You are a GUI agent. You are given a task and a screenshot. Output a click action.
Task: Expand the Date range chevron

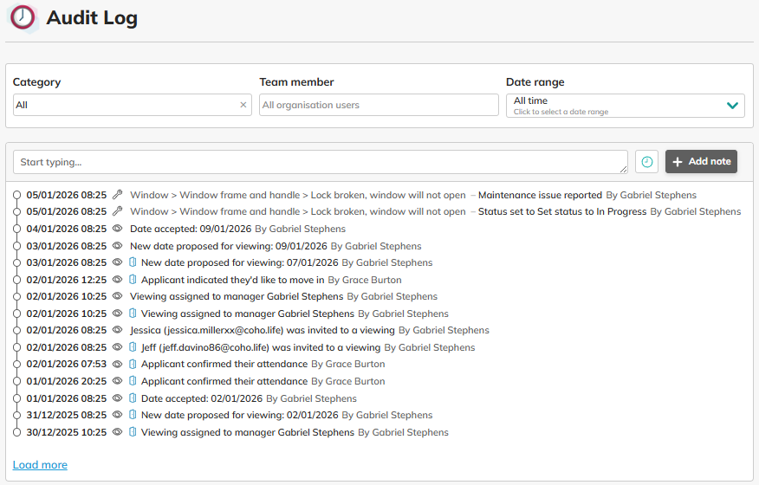[x=732, y=106]
